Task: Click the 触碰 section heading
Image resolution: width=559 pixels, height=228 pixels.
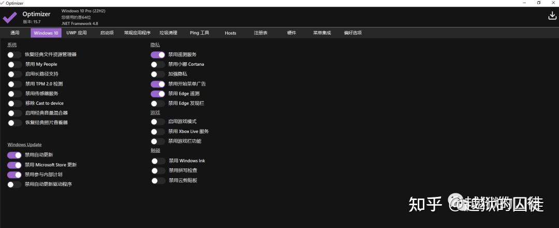Action: [x=155, y=151]
